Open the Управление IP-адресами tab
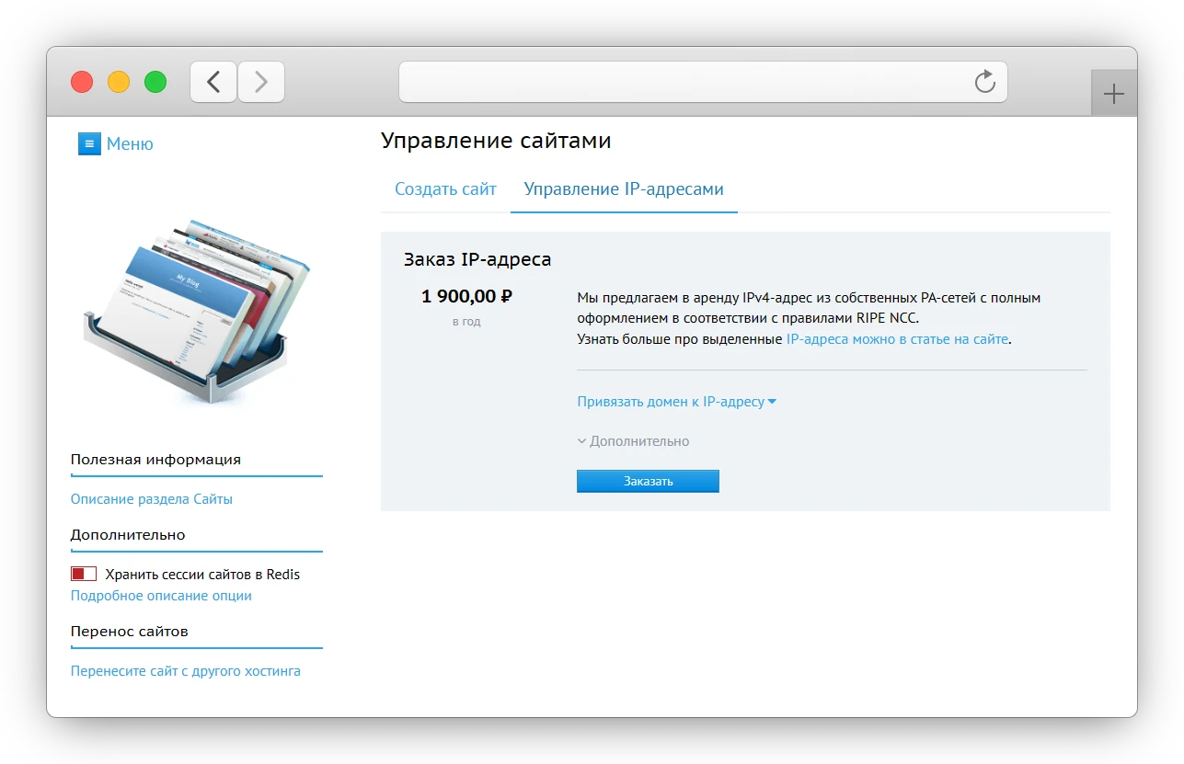 [624, 188]
